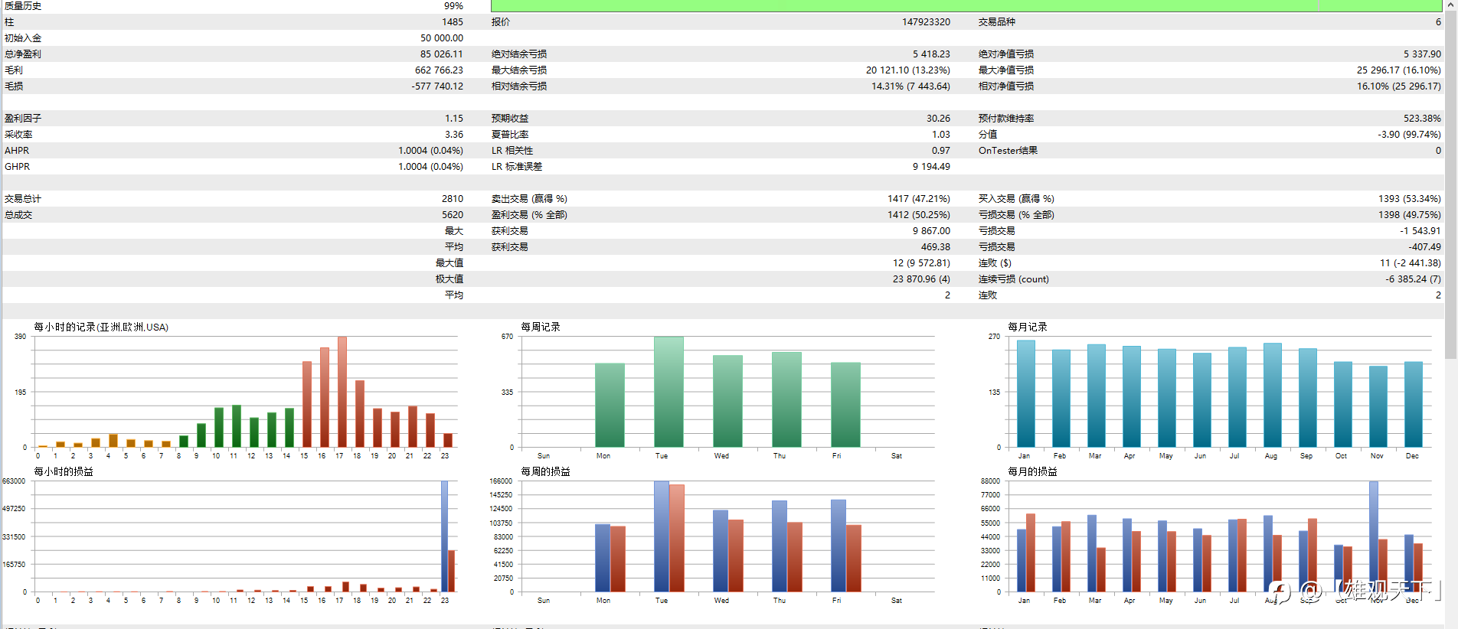Viewport: 1458px width, 629px height.
Task: Select the value '11 (-2 441.38)'
Action: (1411, 262)
